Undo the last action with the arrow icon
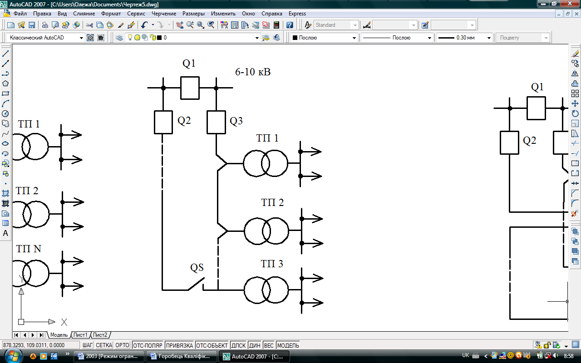Screen dimensions: 581x363 pyautogui.click(x=144, y=25)
